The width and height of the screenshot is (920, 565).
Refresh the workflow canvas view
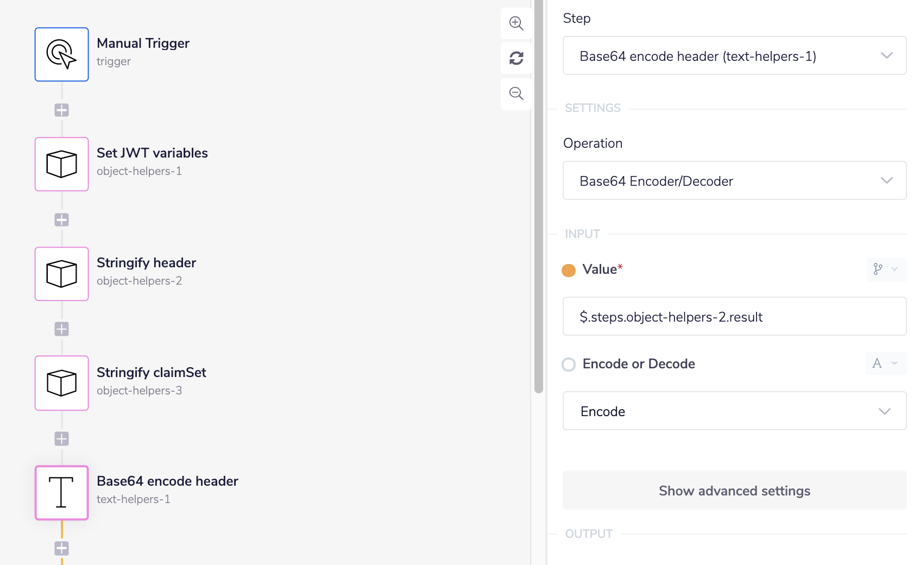516,58
